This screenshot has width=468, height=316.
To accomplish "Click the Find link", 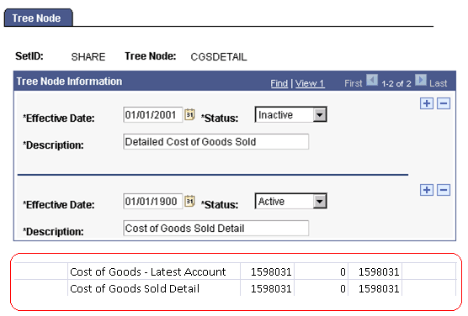I will pos(279,83).
